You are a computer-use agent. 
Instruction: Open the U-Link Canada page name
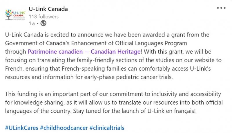coord(48,9)
